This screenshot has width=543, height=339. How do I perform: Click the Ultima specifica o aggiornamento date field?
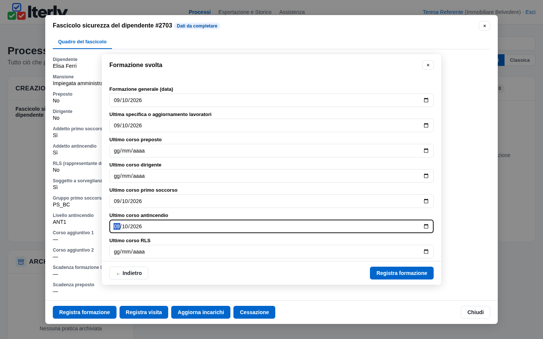coord(271,125)
